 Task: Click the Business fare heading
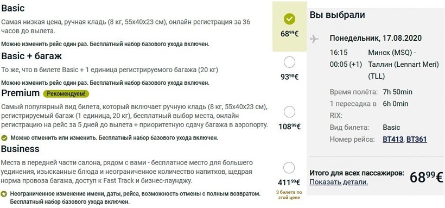pyautogui.click(x=20, y=149)
